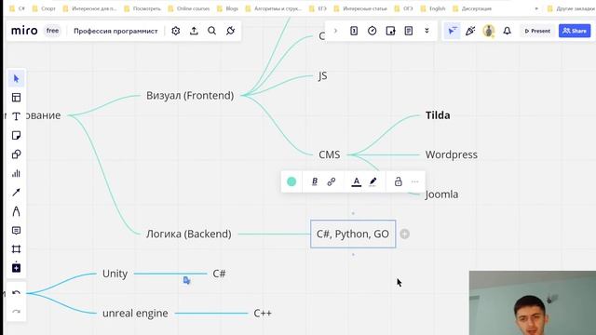Select the Визуал (Frontend) node
The width and height of the screenshot is (596, 335).
point(190,95)
